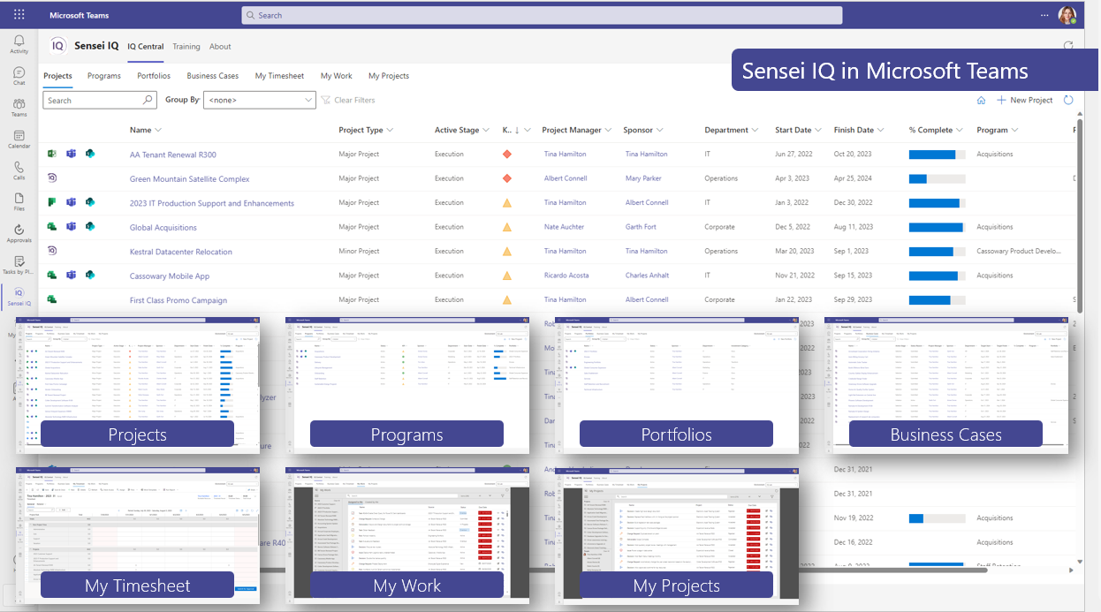This screenshot has height=612, width=1101.
Task: Open the Activity feed in the rail
Action: click(x=19, y=44)
